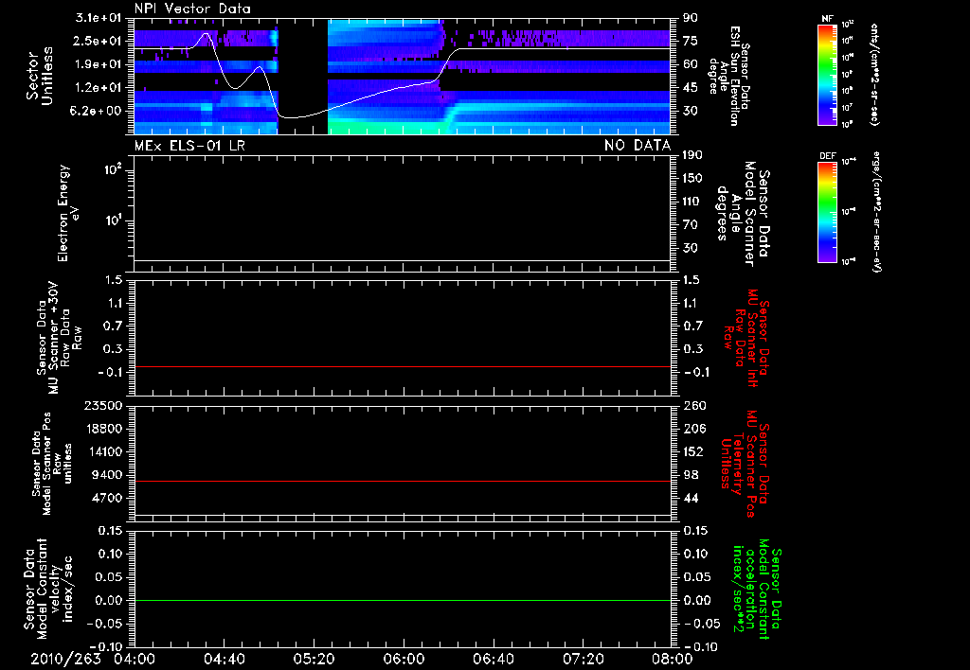Click the "ergs/(cm**2-sr-sec-eV)" color bar unit label
The image size is (970, 670).
click(874, 211)
